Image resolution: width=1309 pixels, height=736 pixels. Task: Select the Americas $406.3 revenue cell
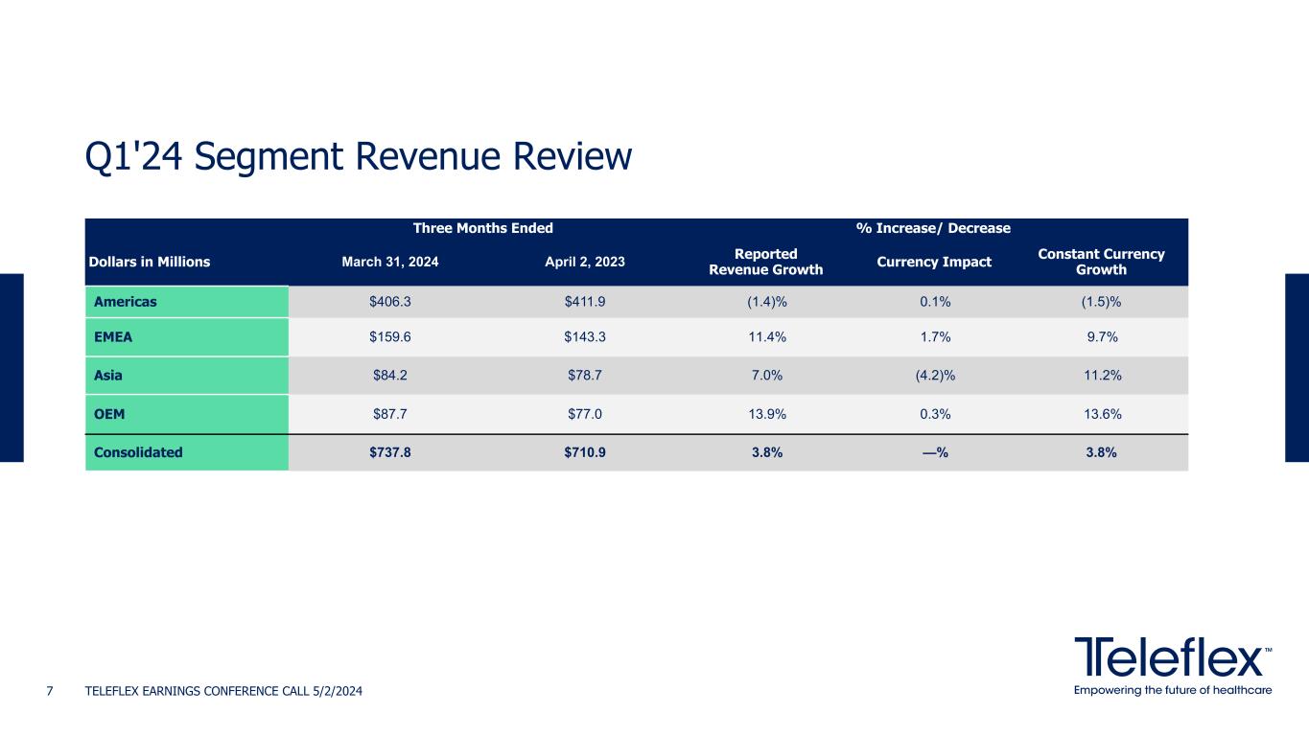390,301
